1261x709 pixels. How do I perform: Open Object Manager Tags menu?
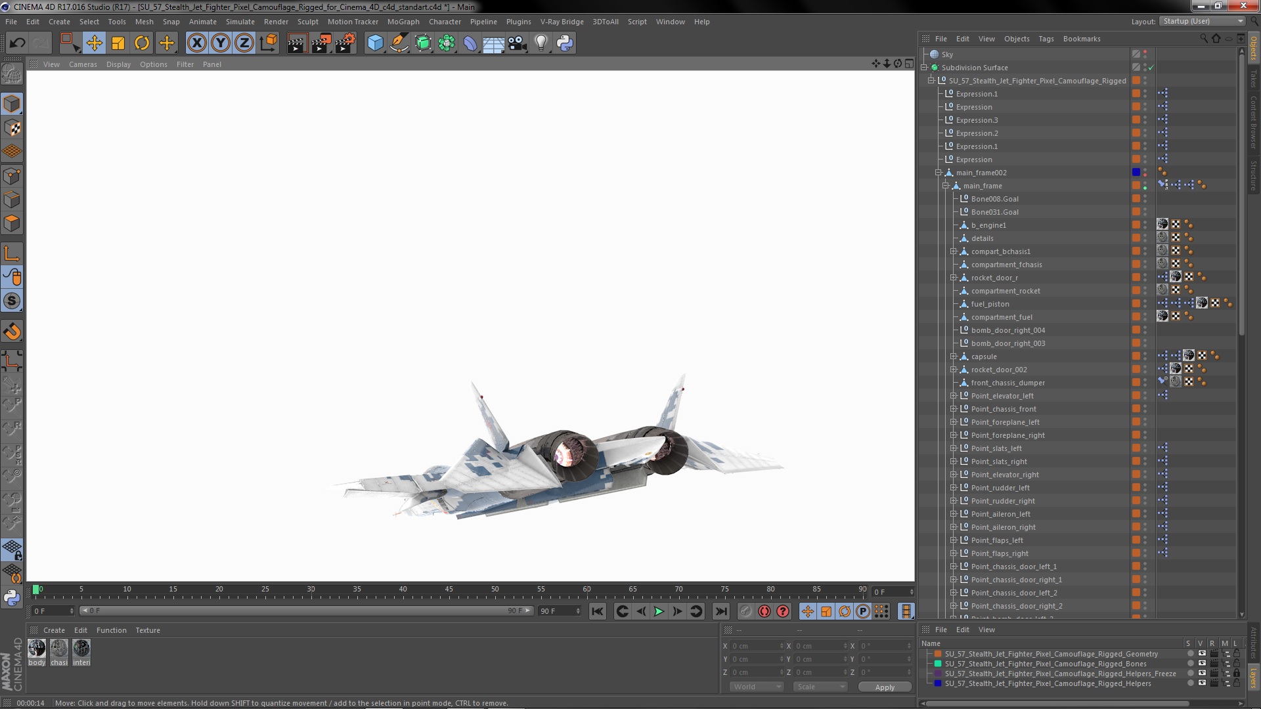point(1046,39)
